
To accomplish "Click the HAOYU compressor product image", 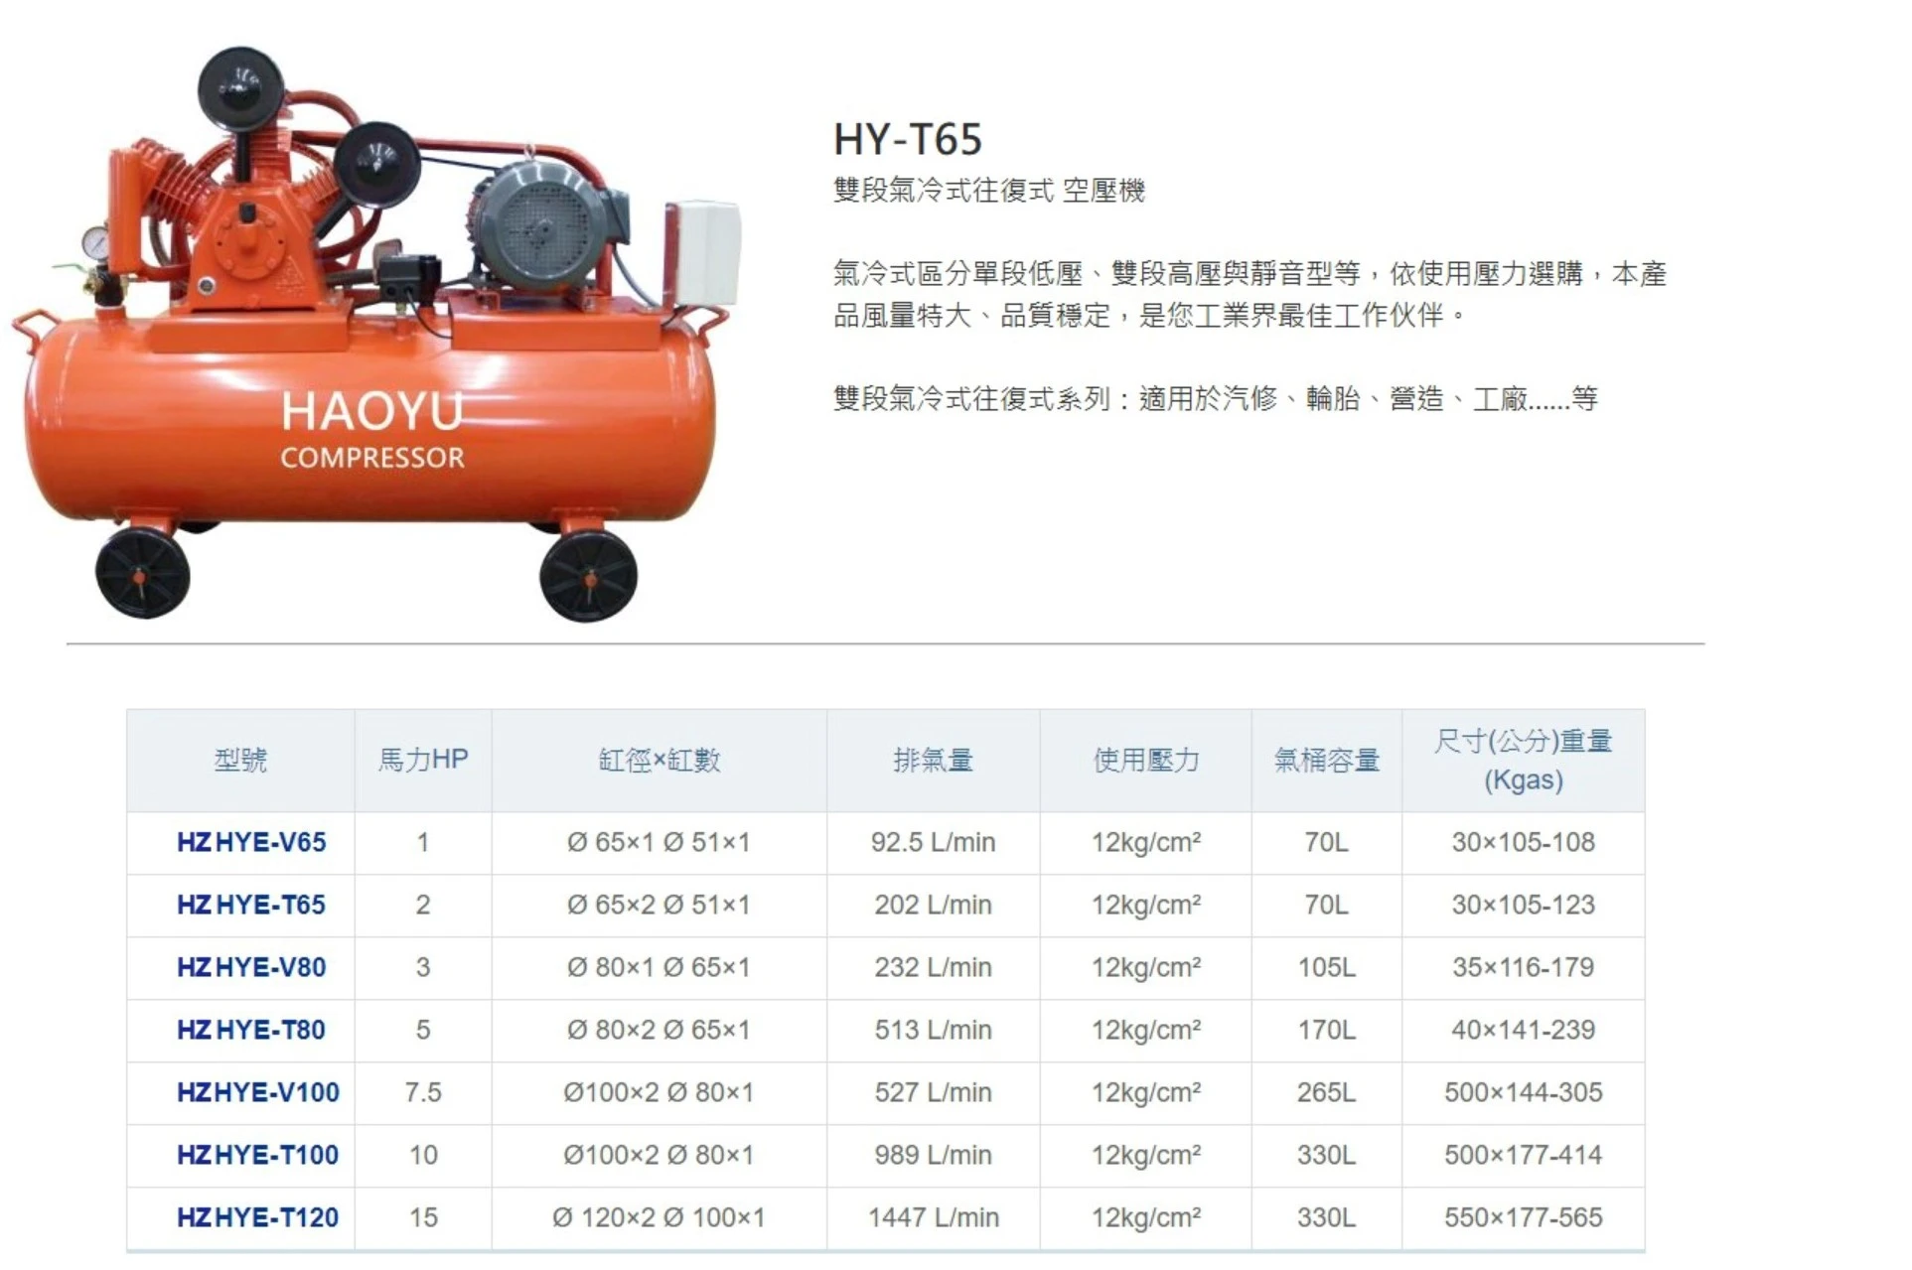I will (375, 334).
